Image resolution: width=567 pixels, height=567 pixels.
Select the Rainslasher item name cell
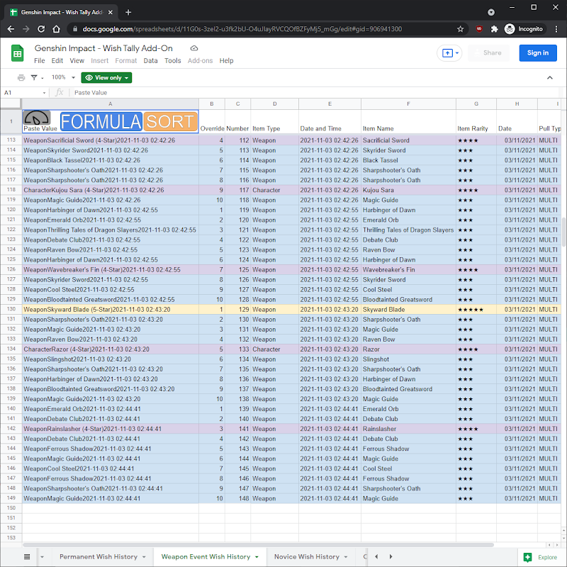pyautogui.click(x=408, y=429)
